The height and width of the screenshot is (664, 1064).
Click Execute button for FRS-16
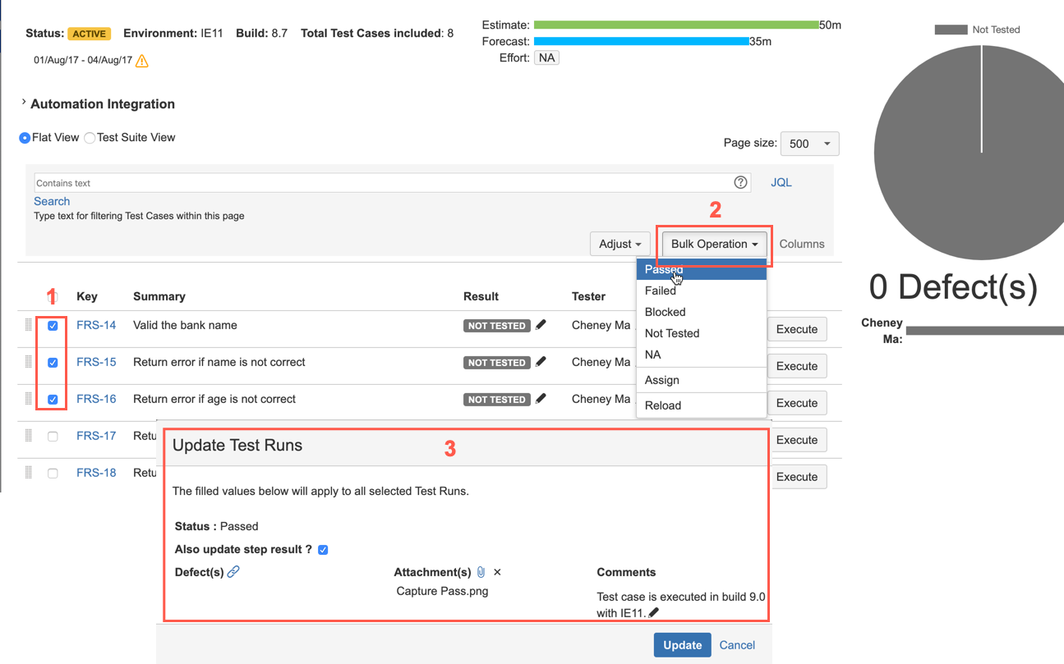click(797, 403)
